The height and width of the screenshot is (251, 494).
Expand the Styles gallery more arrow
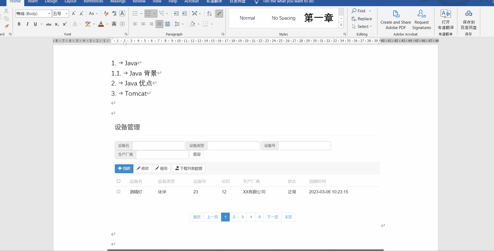[x=341, y=25]
